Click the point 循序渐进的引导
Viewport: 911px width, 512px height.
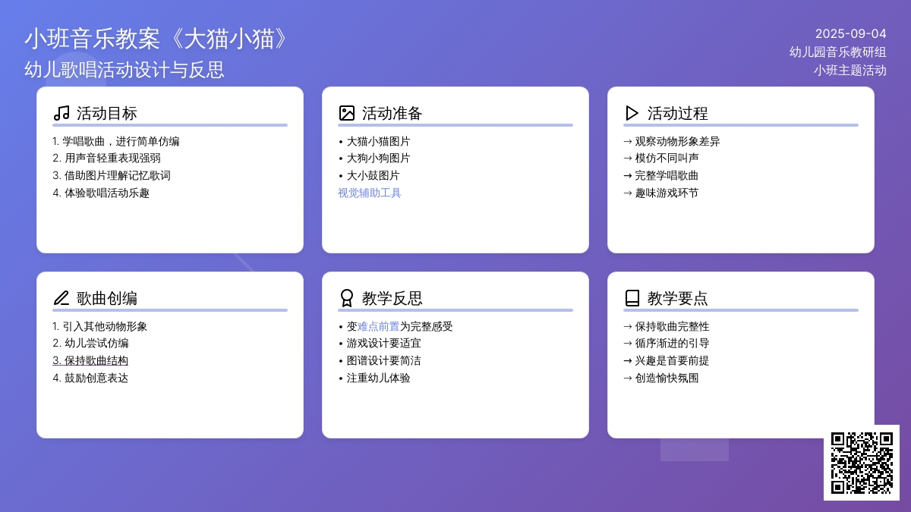pyautogui.click(x=667, y=343)
